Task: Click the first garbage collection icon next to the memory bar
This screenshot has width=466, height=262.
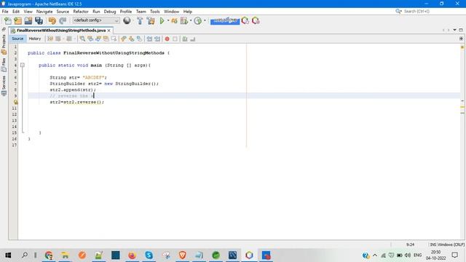Action: tap(245, 20)
